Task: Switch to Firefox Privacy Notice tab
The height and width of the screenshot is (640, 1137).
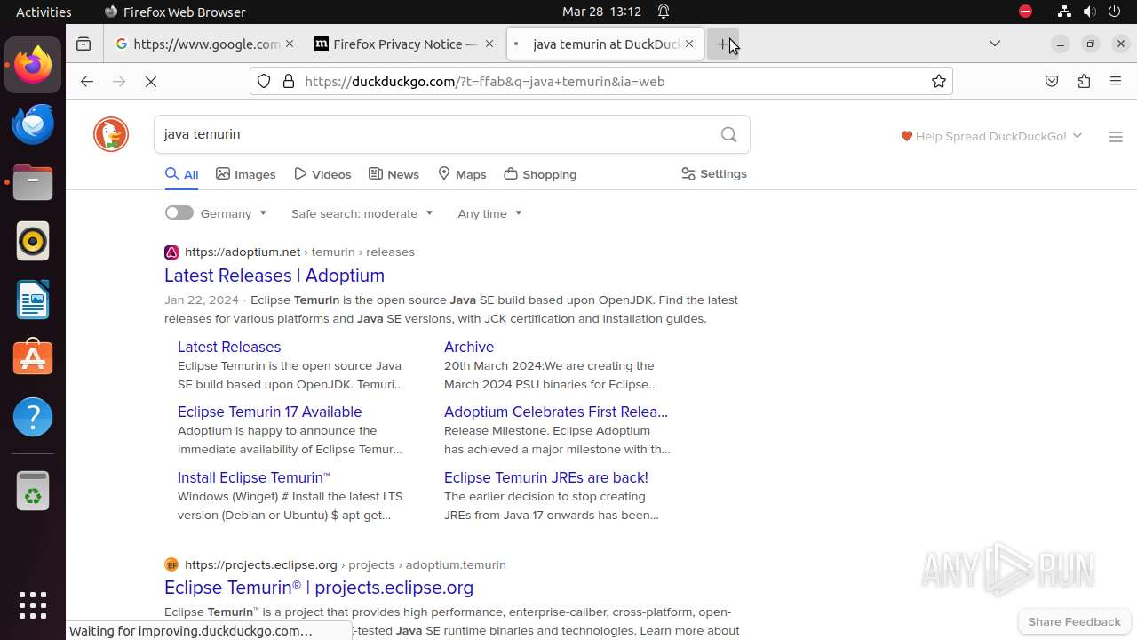Action: (405, 44)
